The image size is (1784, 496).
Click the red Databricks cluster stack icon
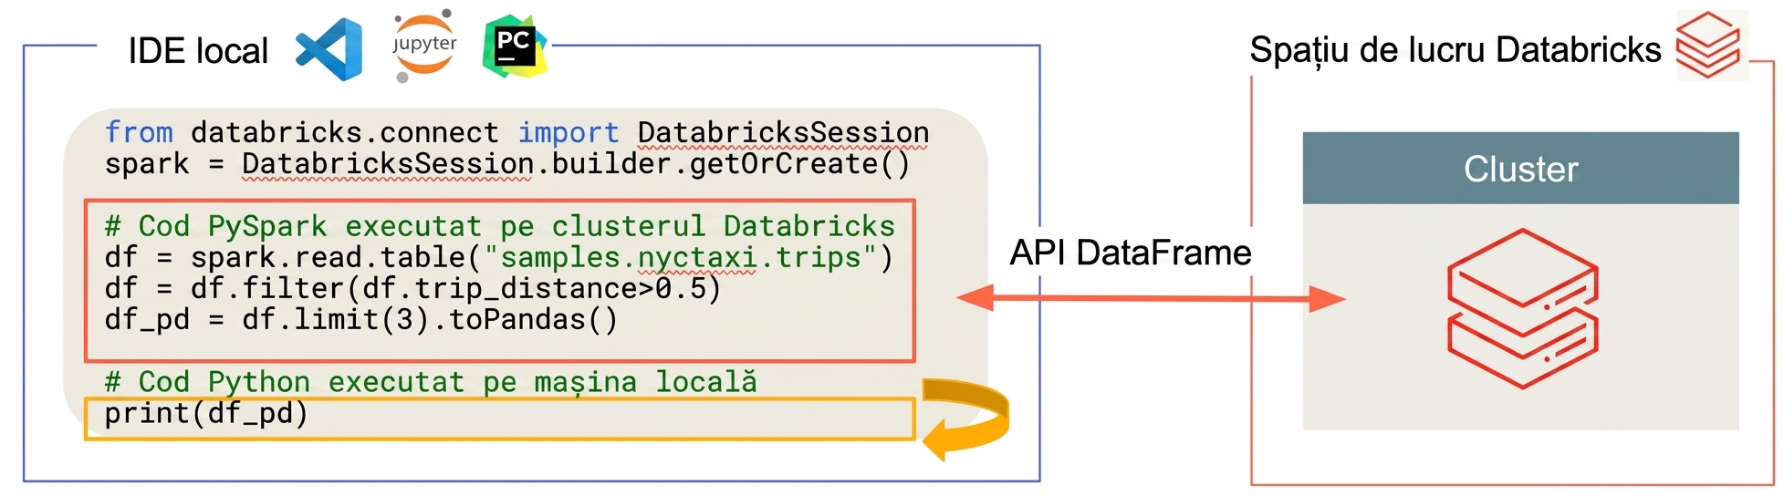(1522, 308)
